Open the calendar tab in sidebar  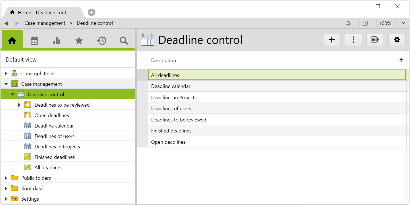click(34, 41)
